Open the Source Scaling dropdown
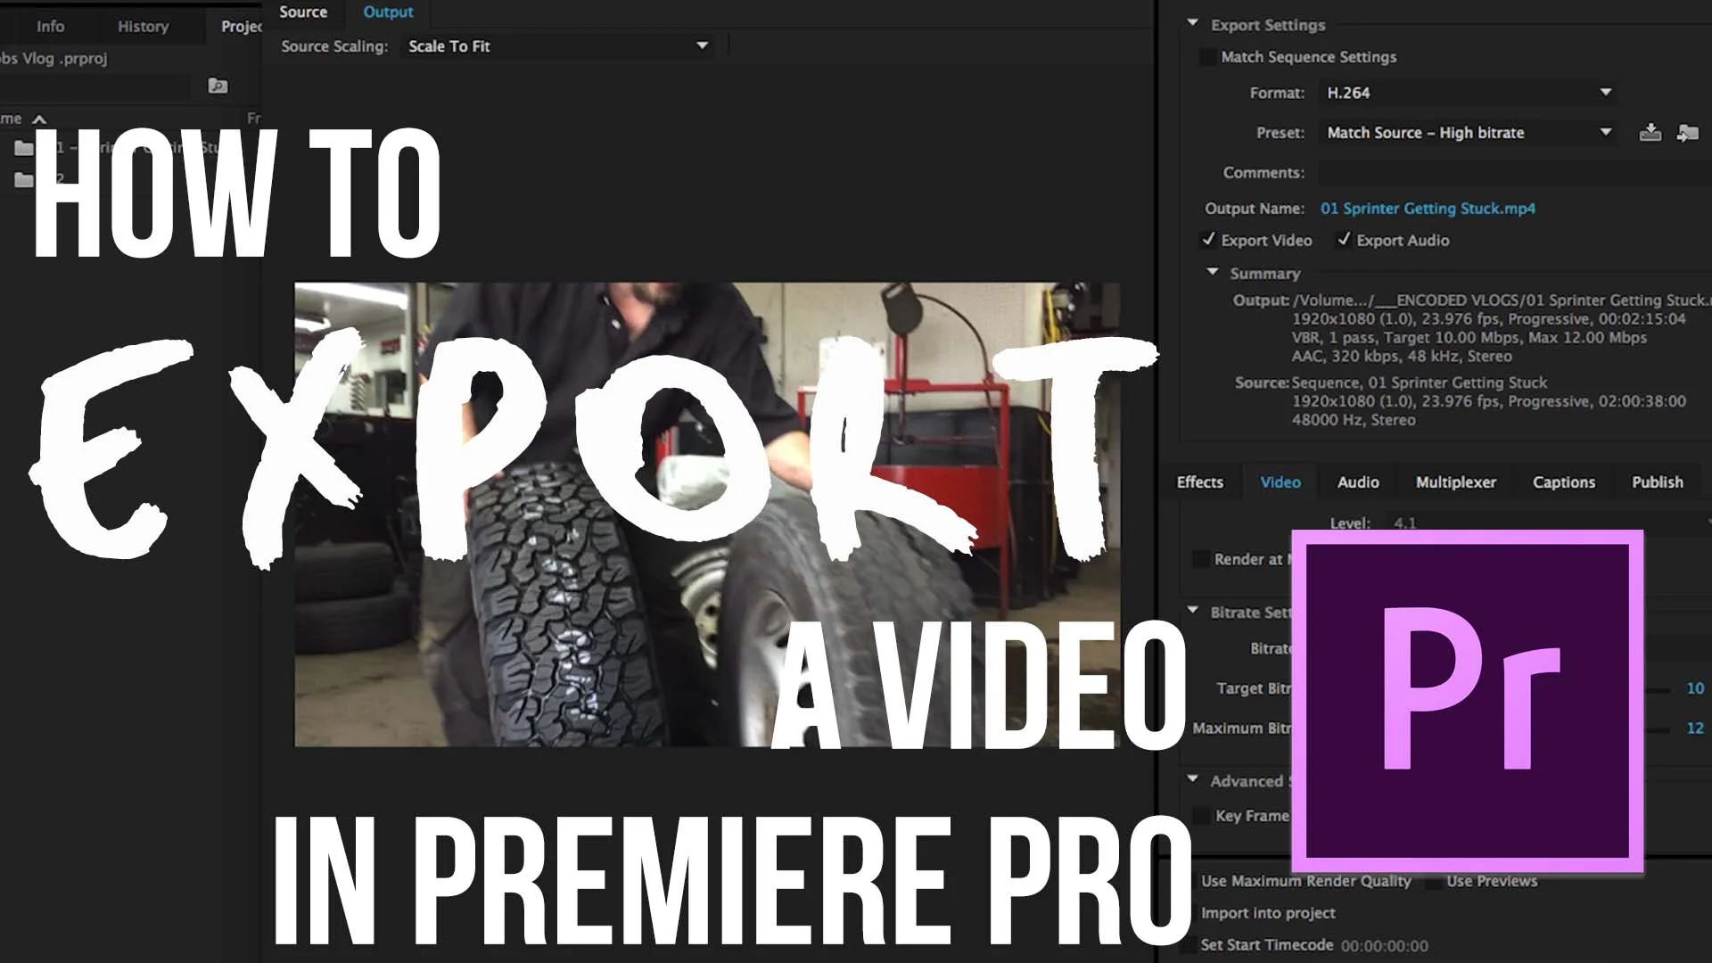 coord(559,46)
